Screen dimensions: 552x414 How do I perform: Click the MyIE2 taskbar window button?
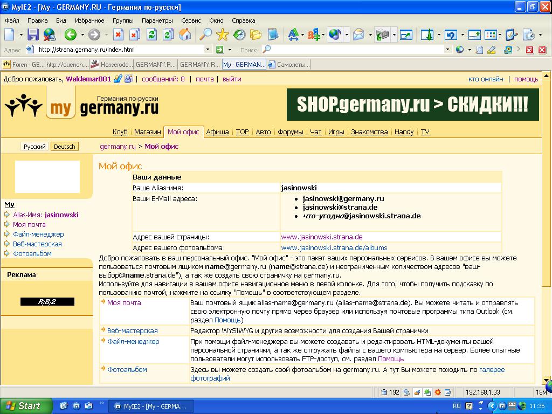tap(151, 406)
